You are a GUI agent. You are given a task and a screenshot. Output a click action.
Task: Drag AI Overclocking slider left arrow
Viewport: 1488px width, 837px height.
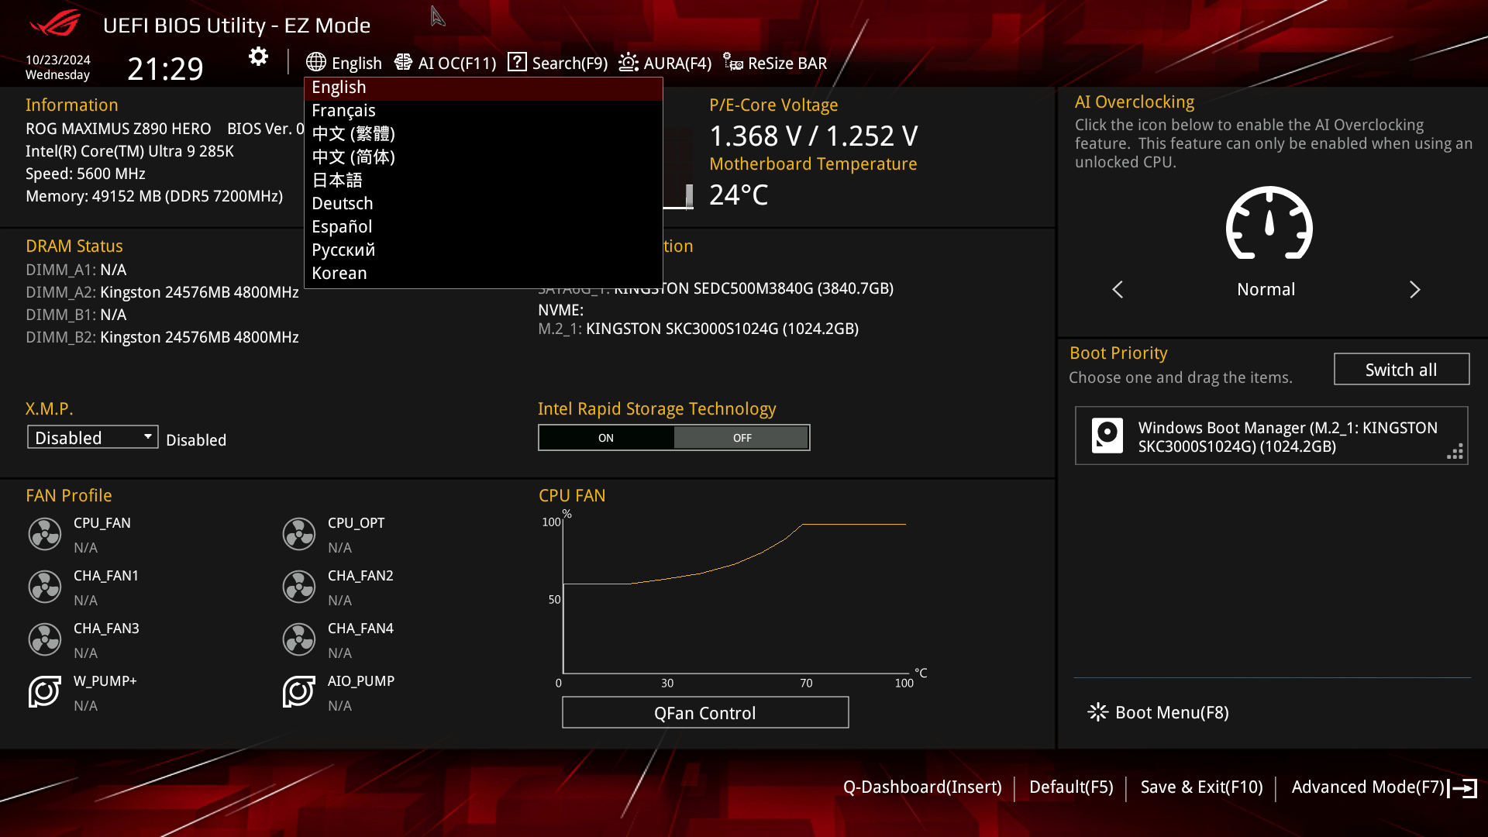coord(1118,289)
